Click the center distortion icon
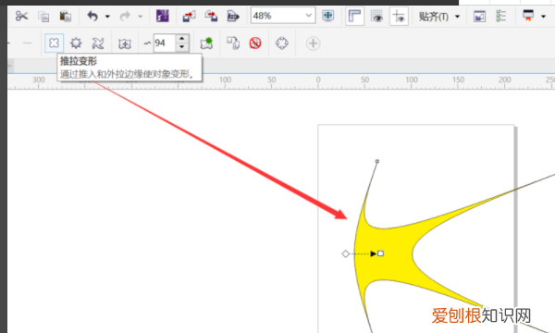This screenshot has width=555, height=333. tap(125, 43)
